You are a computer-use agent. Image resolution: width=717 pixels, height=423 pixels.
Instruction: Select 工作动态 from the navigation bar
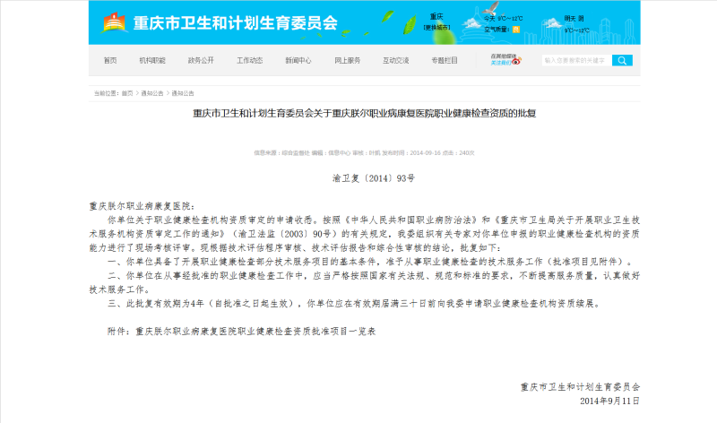[249, 61]
